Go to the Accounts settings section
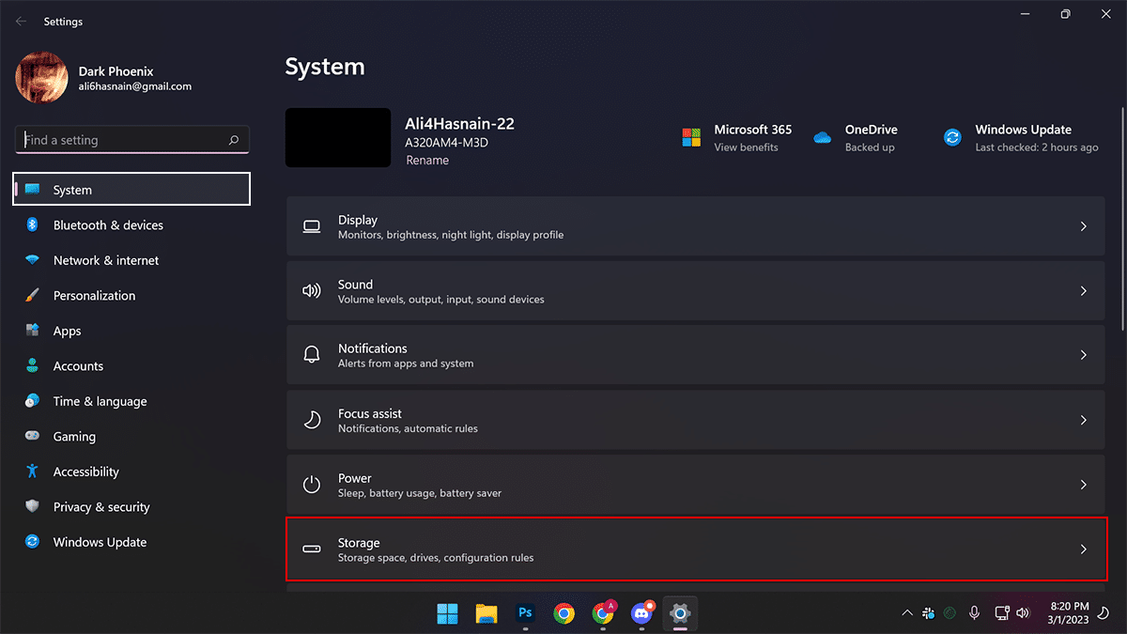 click(x=78, y=366)
